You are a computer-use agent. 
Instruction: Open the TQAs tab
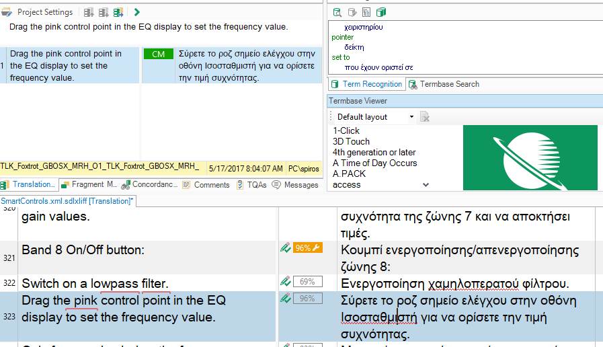tap(251, 185)
